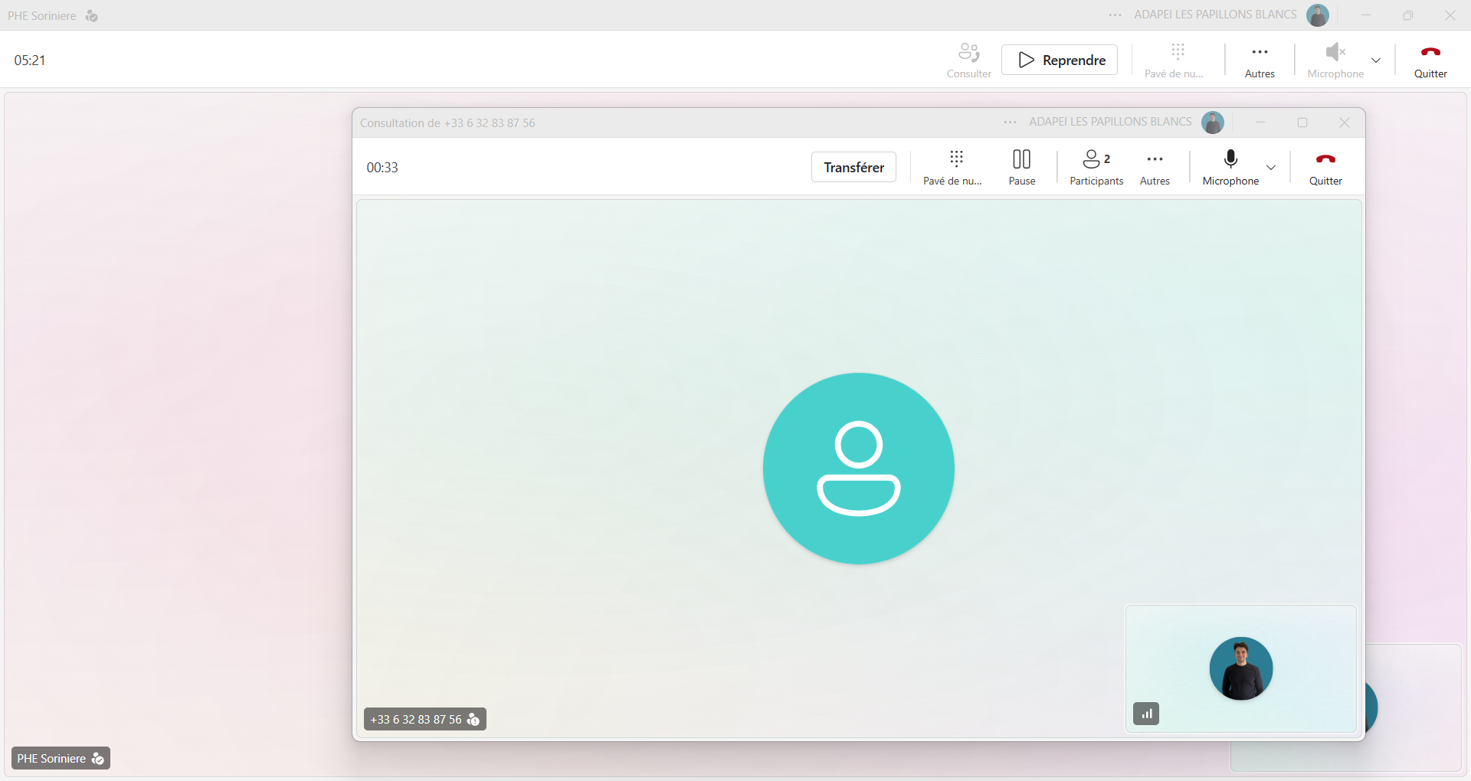1471x781 pixels.
Task: Click the Transférer button
Action: 853,167
